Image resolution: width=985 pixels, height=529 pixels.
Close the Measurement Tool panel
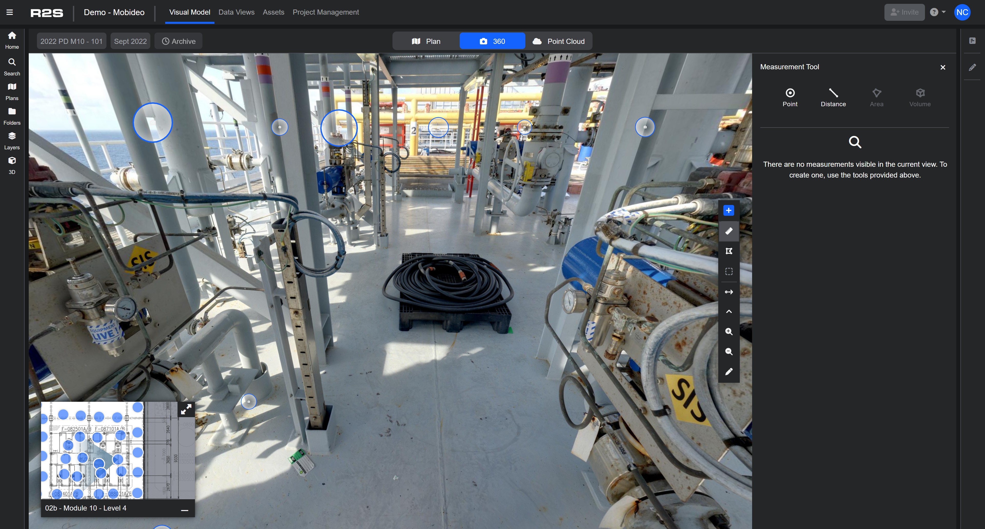tap(943, 67)
